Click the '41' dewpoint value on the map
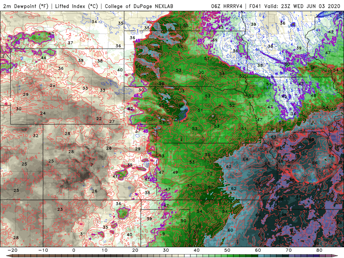344x258 pixels. coord(115,176)
